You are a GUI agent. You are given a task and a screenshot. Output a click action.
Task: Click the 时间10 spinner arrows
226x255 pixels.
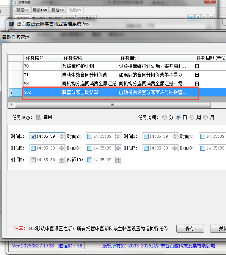point(118,160)
